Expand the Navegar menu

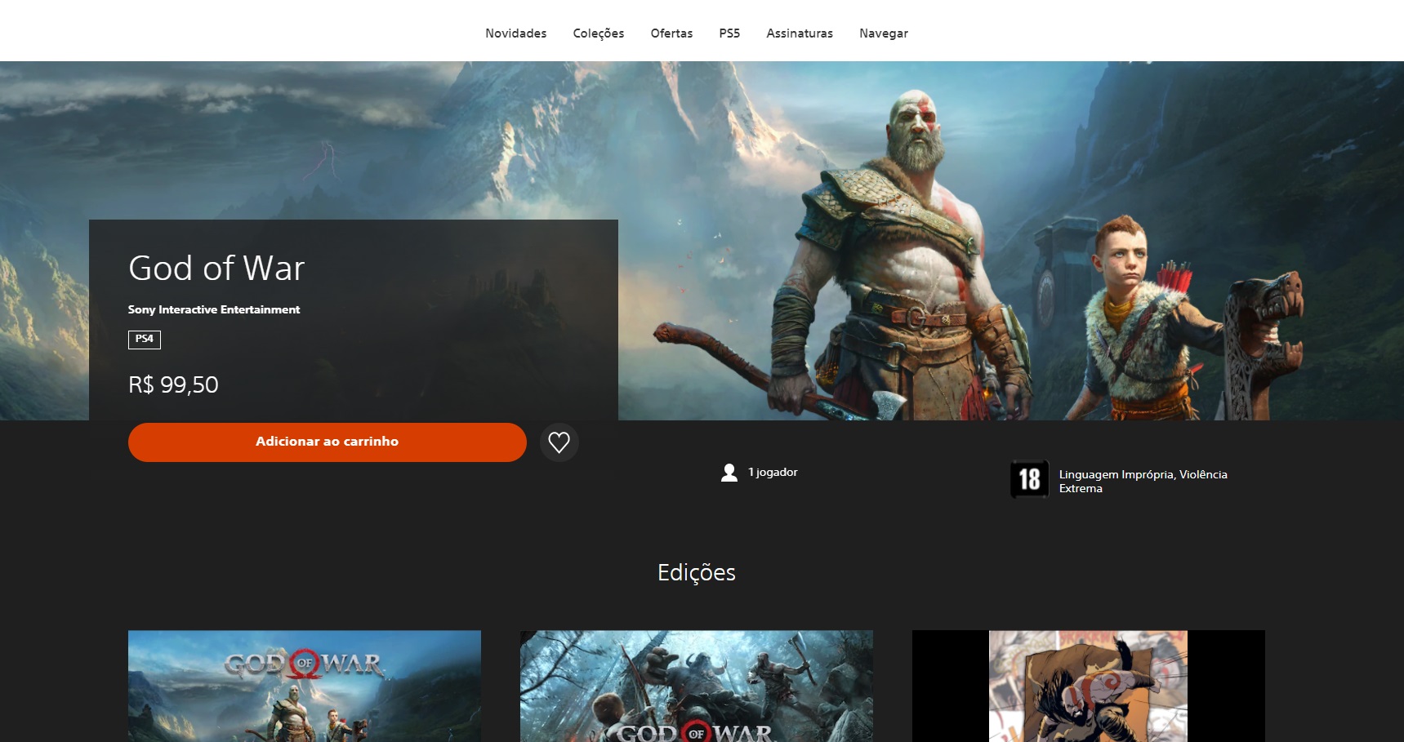pyautogui.click(x=883, y=33)
